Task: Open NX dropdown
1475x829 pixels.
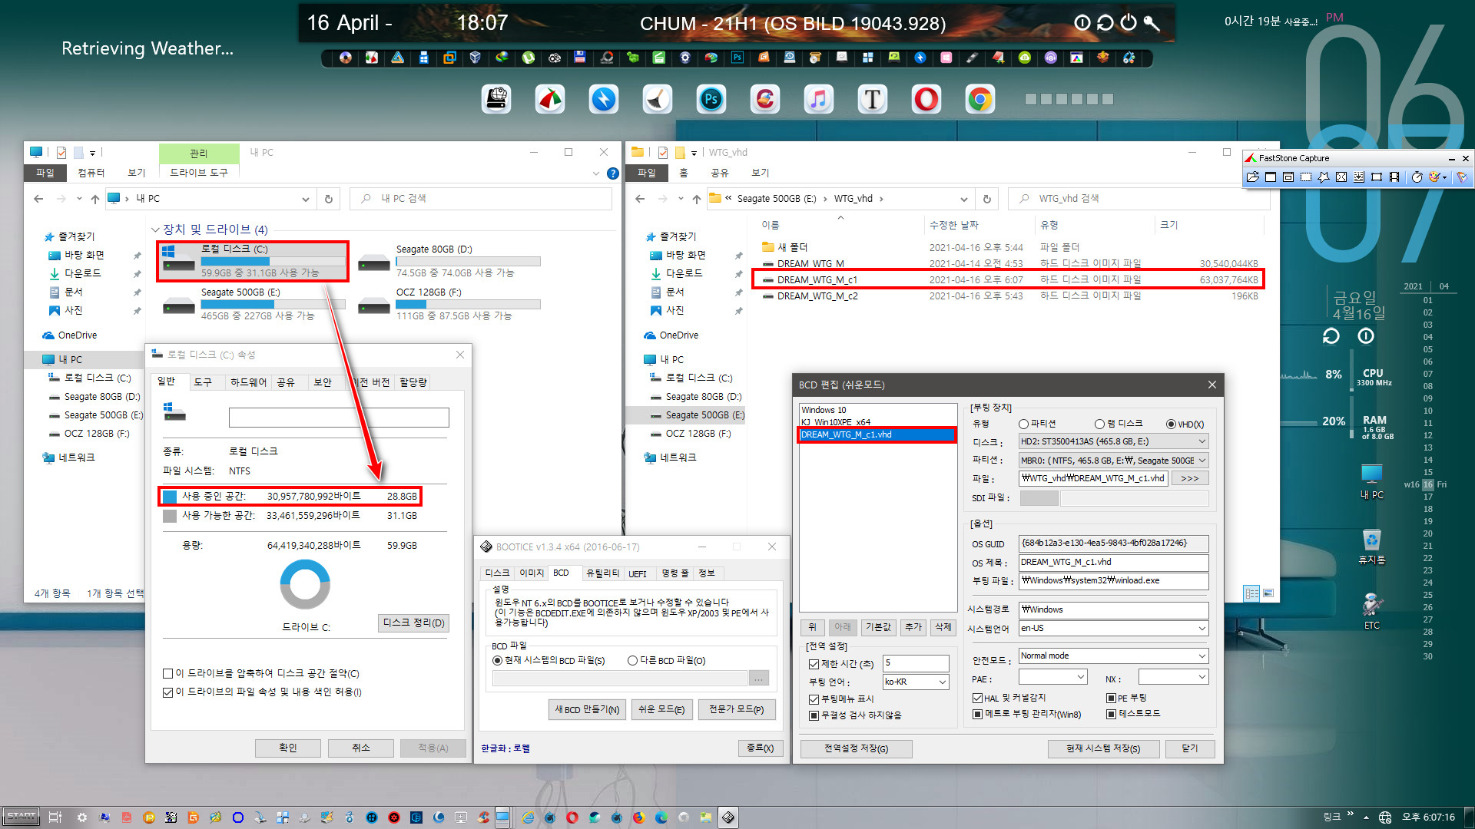Action: [1173, 677]
